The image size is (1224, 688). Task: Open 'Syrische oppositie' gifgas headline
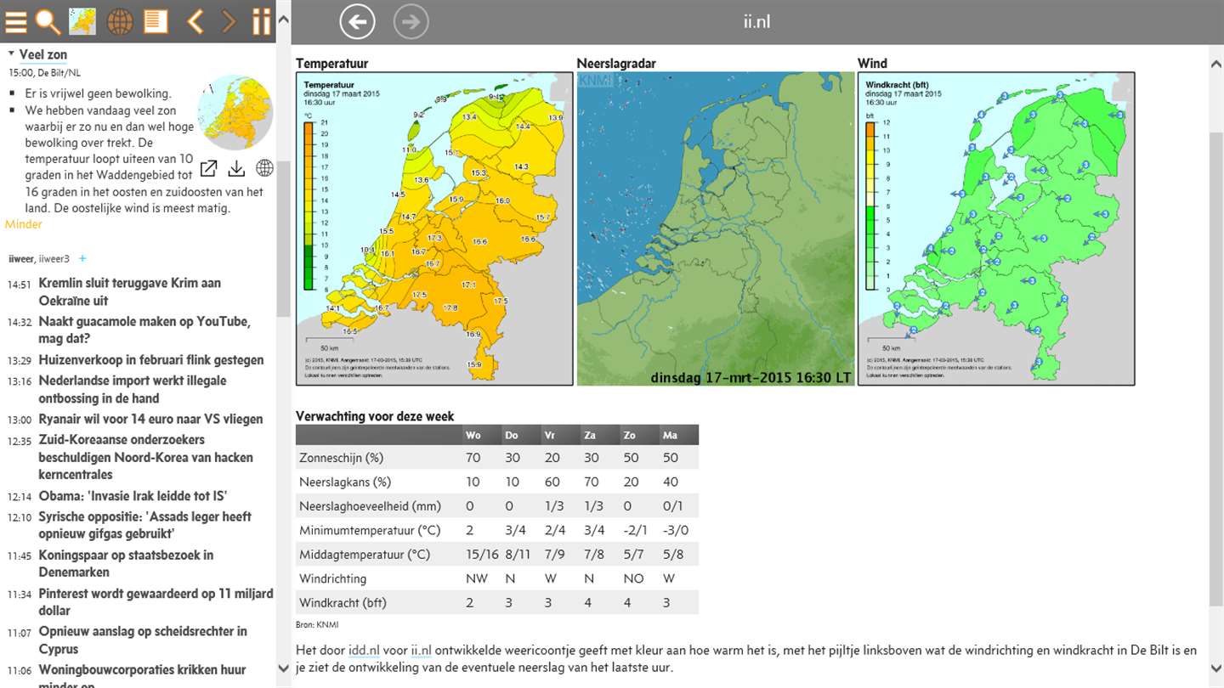144,525
